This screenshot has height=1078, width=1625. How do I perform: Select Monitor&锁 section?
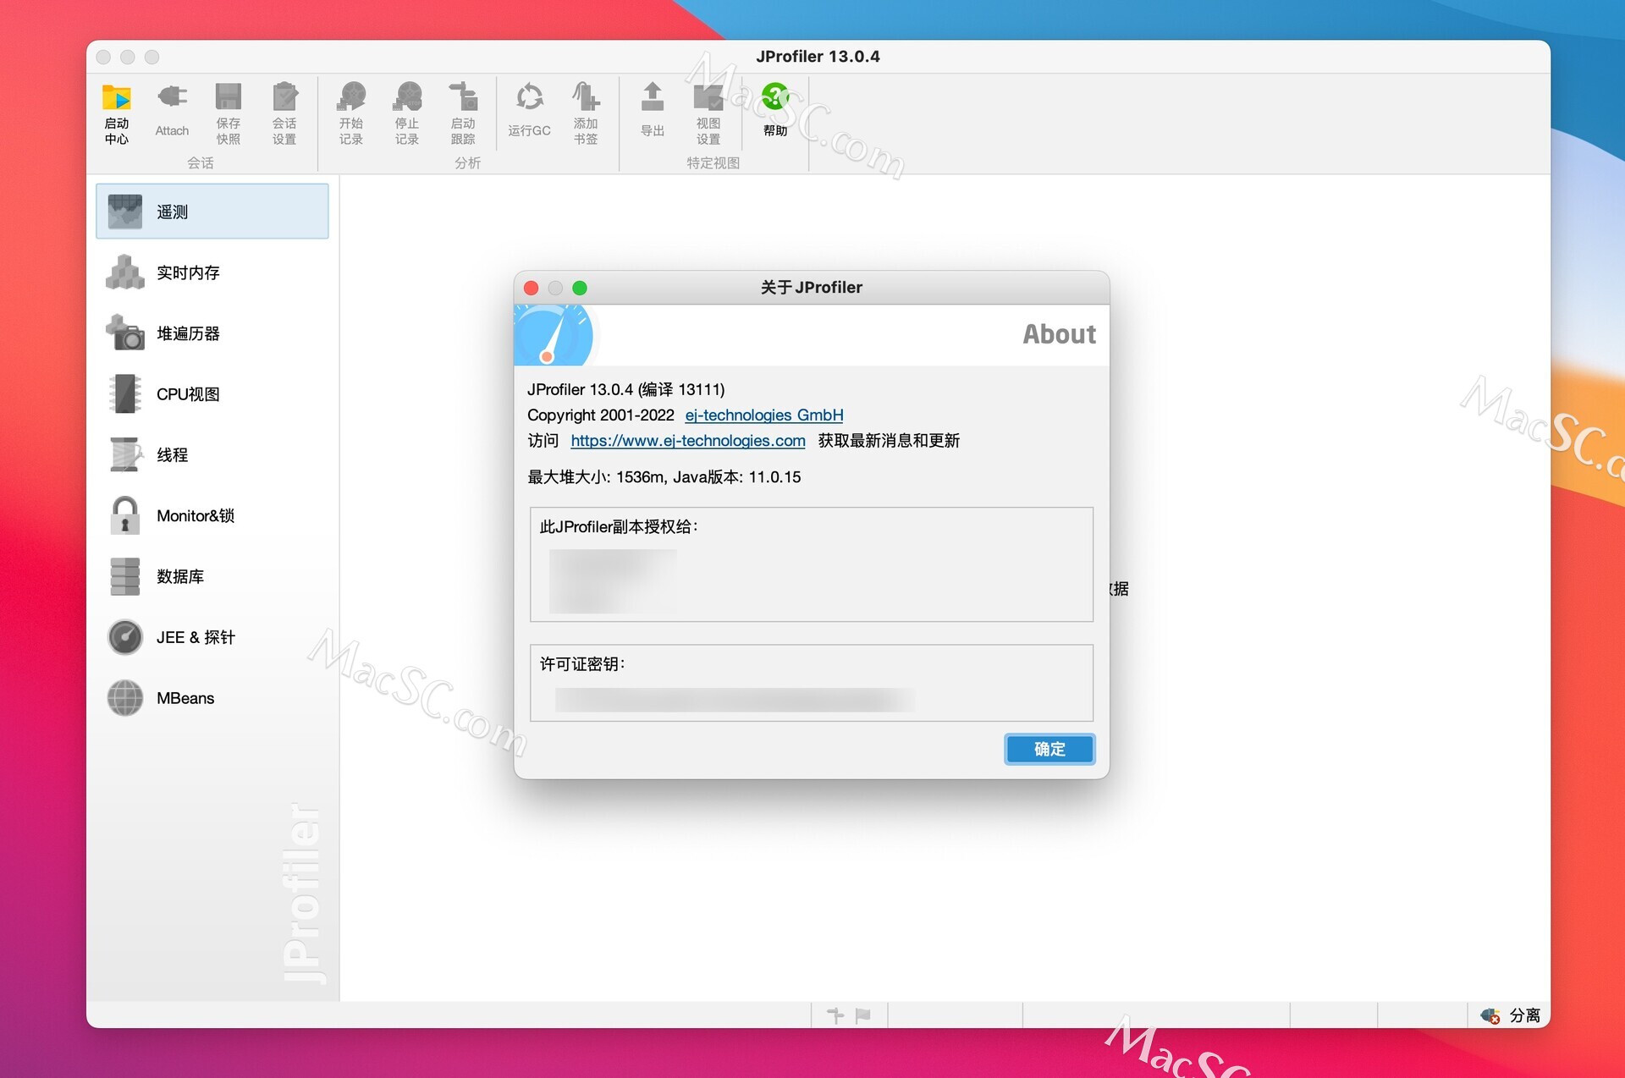[212, 515]
